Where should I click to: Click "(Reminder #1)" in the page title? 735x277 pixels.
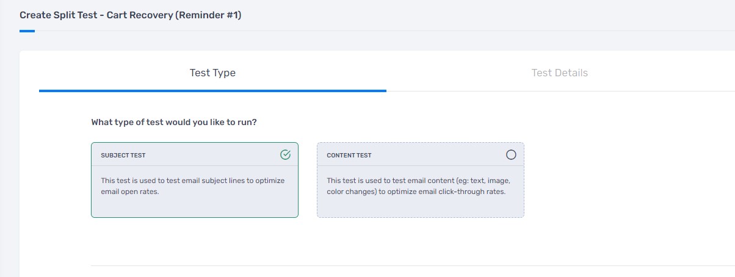tap(208, 15)
